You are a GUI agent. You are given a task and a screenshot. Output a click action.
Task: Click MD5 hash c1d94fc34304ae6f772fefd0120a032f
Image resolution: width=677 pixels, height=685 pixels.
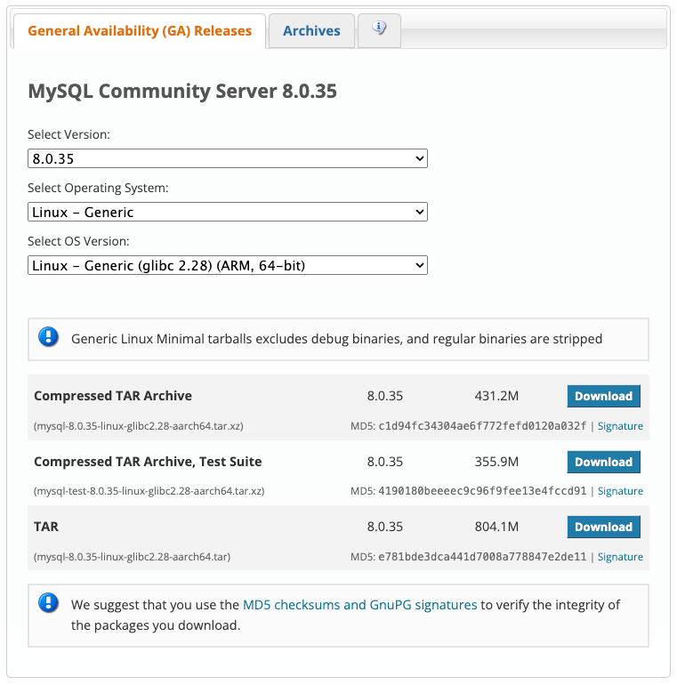click(482, 426)
